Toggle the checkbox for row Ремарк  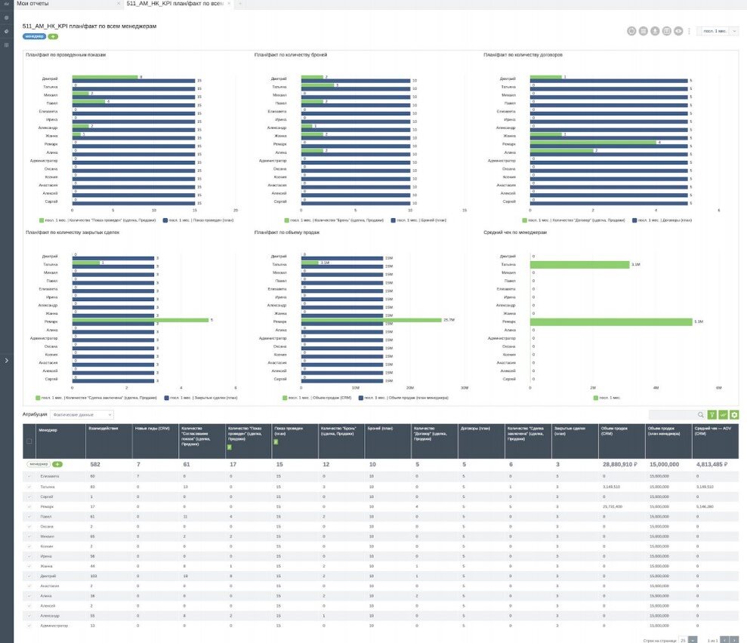[x=29, y=507]
